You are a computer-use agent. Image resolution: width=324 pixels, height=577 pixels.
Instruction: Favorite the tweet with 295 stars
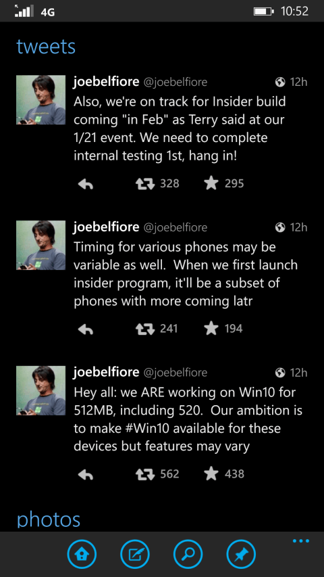click(x=211, y=183)
